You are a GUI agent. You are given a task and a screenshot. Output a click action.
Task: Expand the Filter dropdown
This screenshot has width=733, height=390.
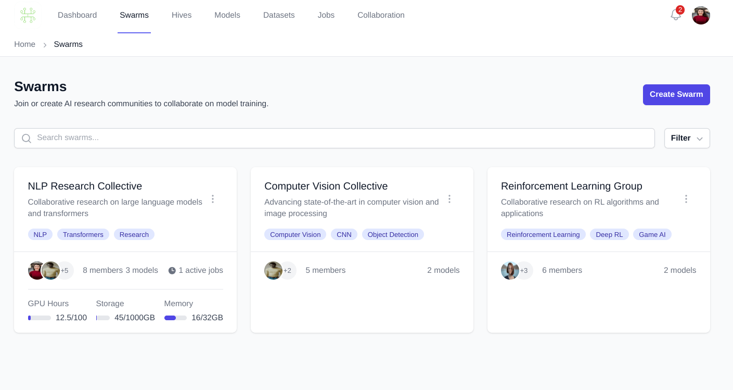(x=686, y=139)
